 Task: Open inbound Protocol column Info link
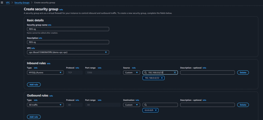tap(77, 68)
